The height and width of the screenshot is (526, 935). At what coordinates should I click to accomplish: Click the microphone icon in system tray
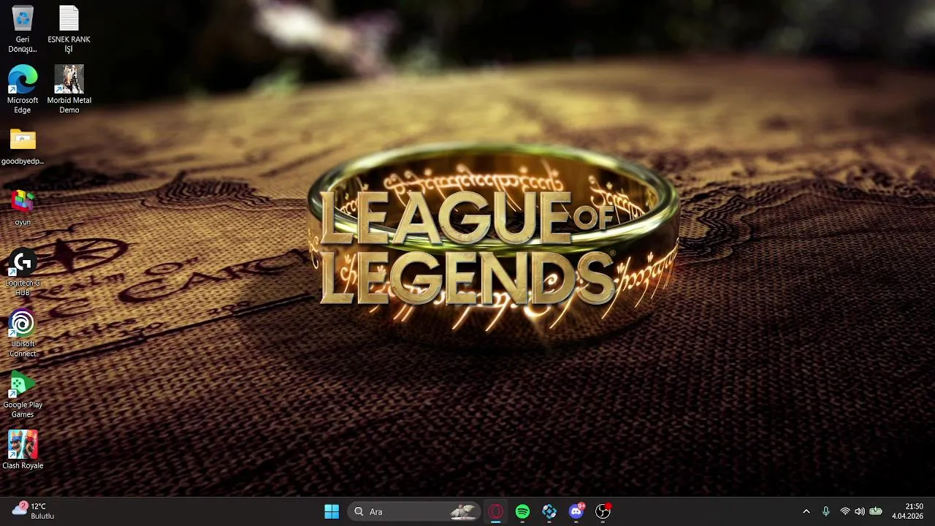click(825, 511)
